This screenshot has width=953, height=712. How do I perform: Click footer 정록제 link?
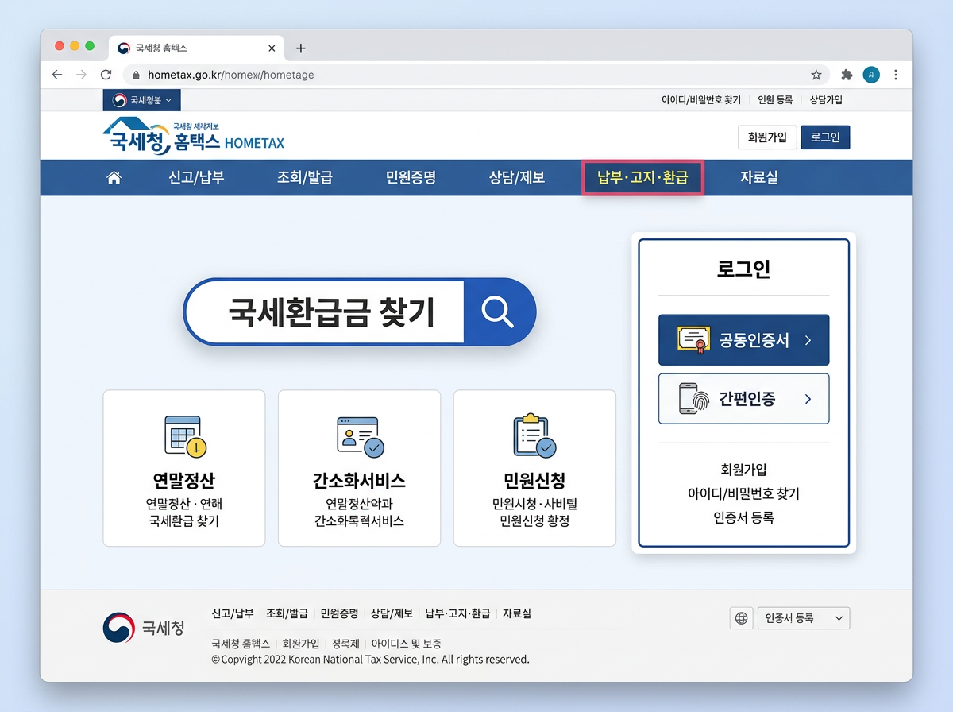[345, 644]
